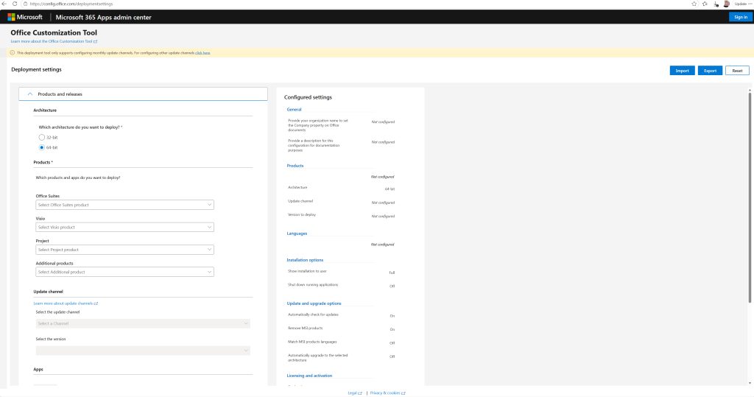The width and height of the screenshot is (754, 397).
Task: Click 'Match MSI products languages' setting text
Action: tap(312, 342)
